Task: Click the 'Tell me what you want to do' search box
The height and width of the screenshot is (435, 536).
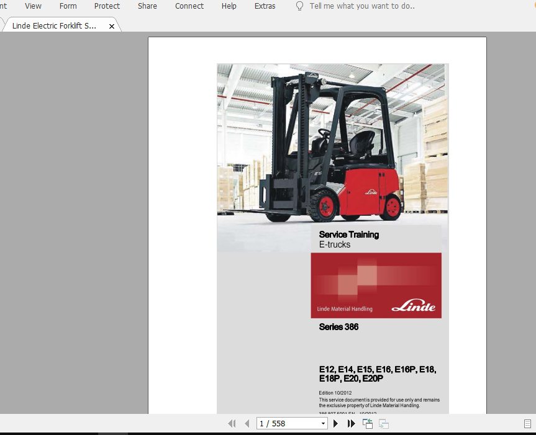Action: click(362, 6)
